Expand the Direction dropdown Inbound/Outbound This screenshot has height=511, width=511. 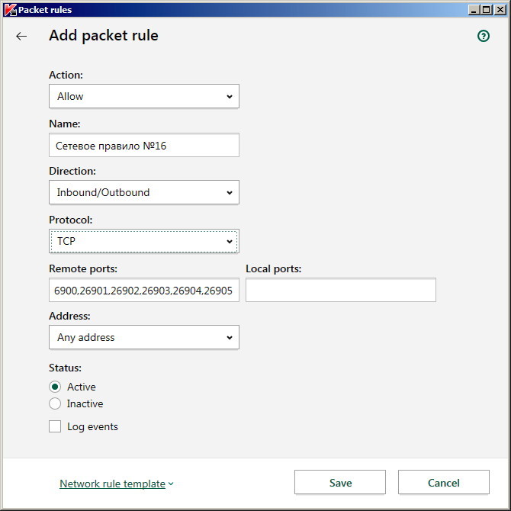[144, 192]
